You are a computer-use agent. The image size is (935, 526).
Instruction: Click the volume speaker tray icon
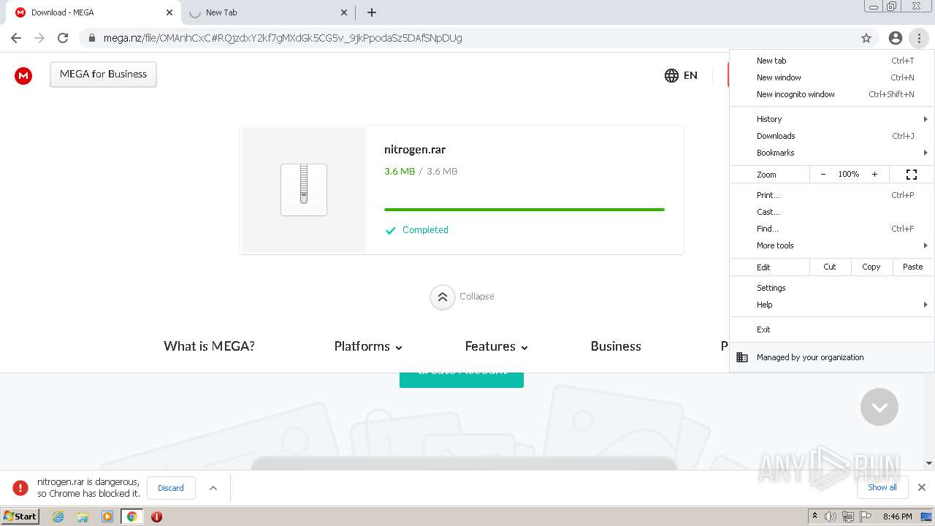831,517
